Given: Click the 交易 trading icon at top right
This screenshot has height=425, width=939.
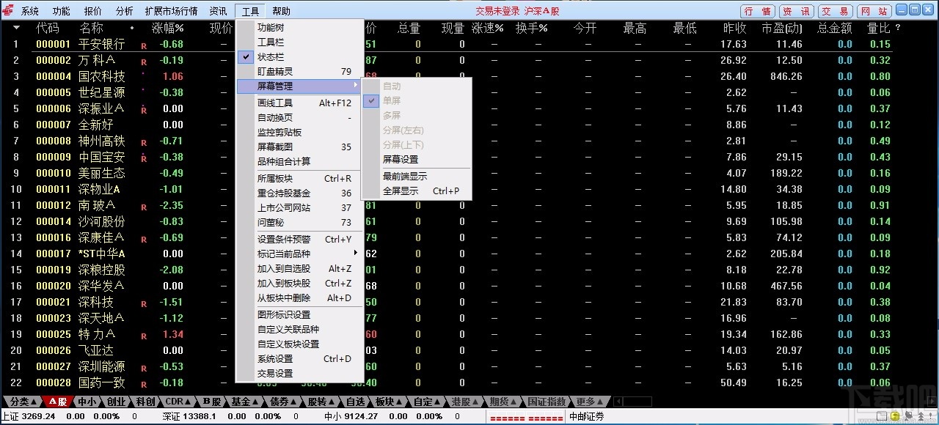Looking at the screenshot, I should pyautogui.click(x=837, y=10).
